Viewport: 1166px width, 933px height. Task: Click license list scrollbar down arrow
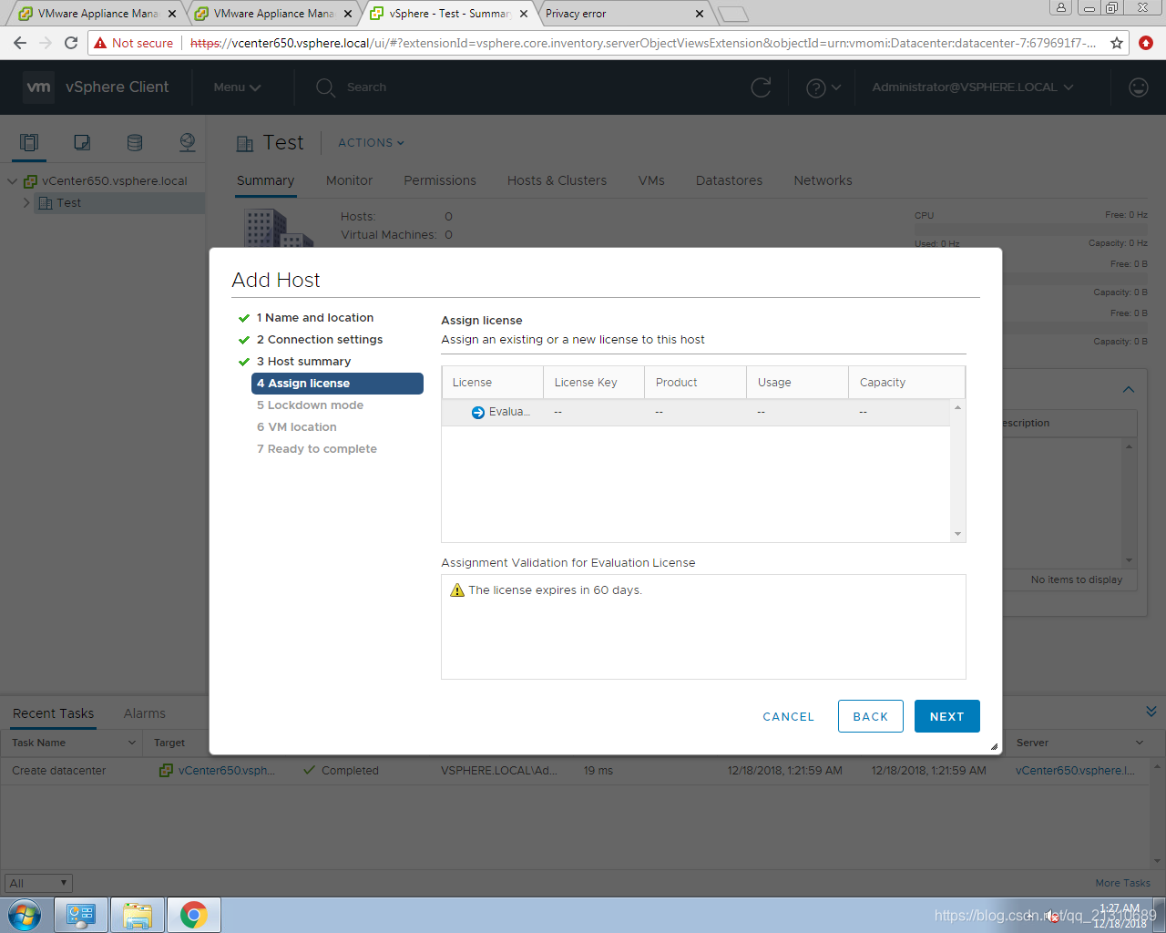click(x=957, y=534)
